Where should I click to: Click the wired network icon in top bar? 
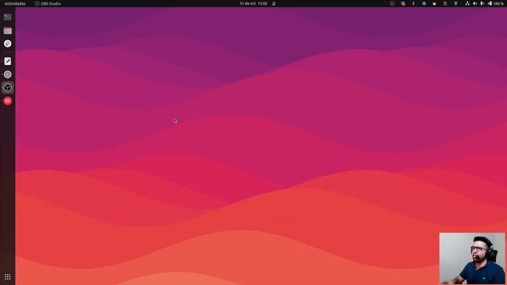[467, 3]
